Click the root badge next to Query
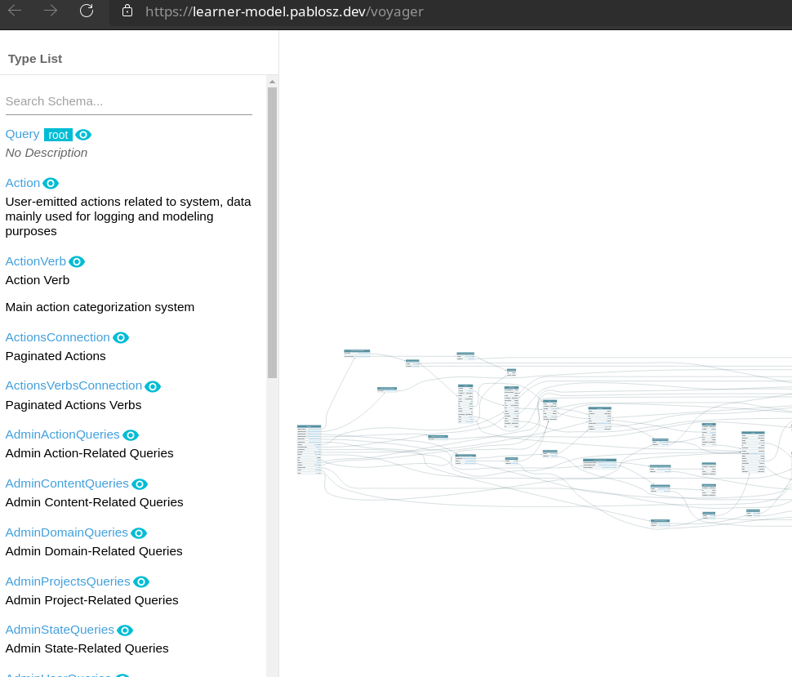Viewport: 792px width, 677px height. 58,135
